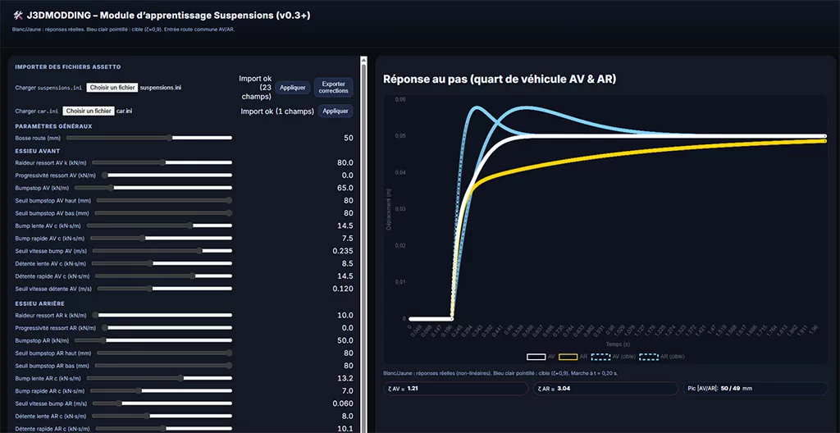Click the Détente lente AR c slider handle
Image resolution: width=840 pixels, height=433 pixels.
click(x=147, y=416)
